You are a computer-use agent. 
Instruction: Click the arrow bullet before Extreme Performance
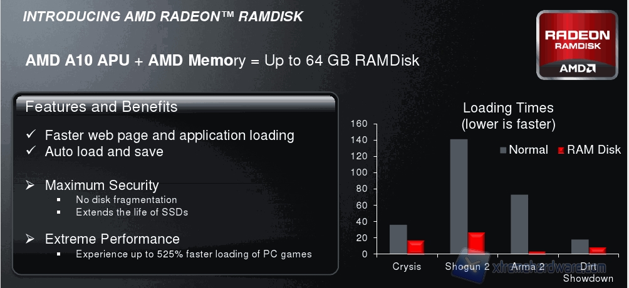tap(30, 239)
